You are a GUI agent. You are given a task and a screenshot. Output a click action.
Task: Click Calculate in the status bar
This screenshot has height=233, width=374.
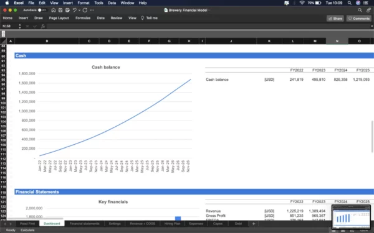tap(27, 230)
